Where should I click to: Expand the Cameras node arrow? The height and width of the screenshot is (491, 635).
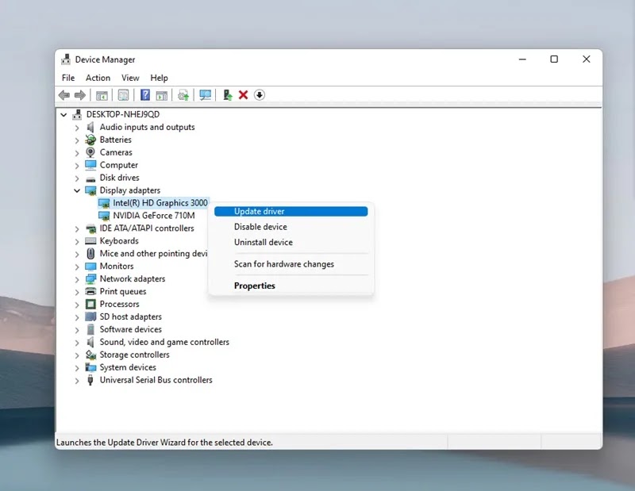[77, 152]
